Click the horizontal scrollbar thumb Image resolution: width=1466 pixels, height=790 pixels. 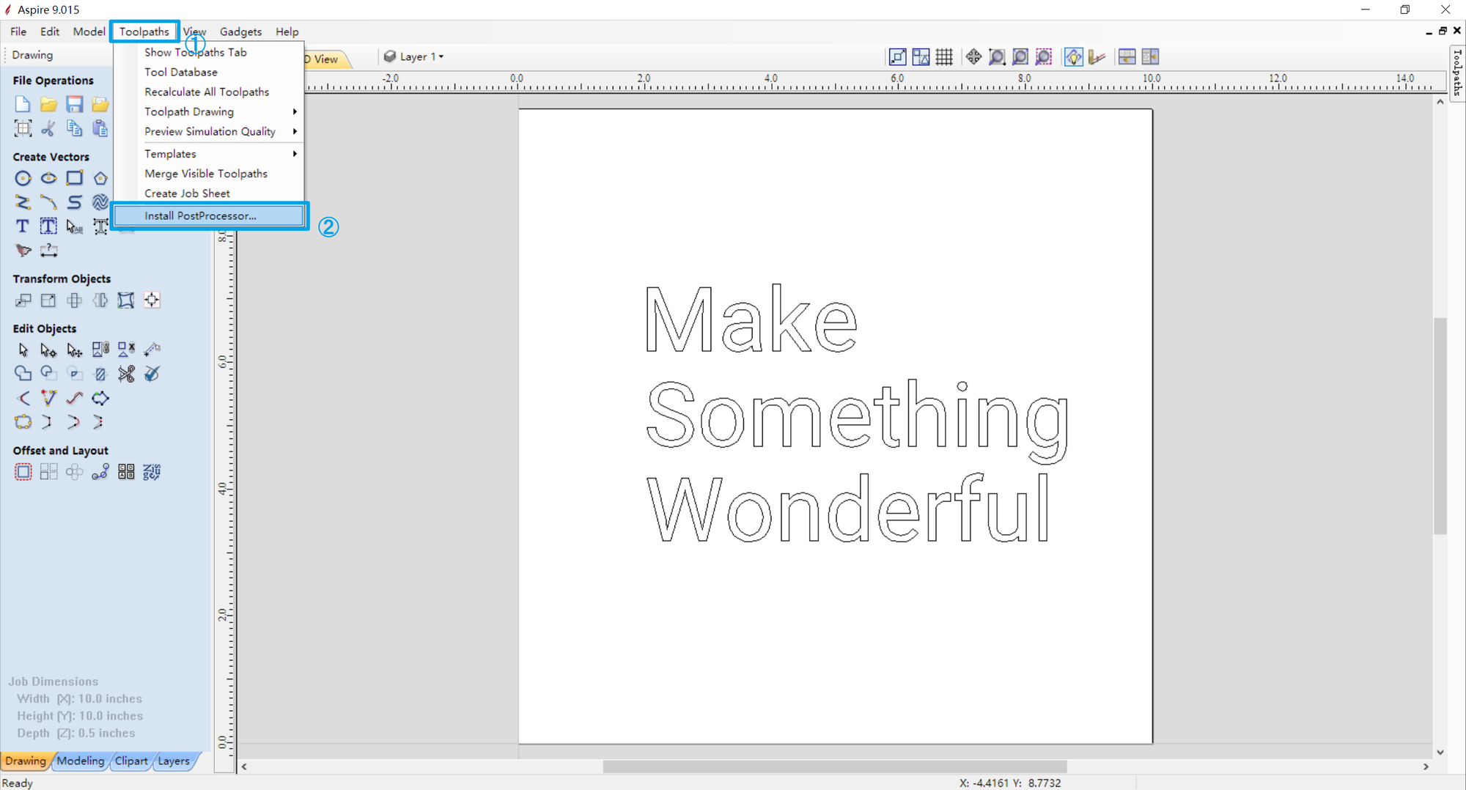[x=834, y=767]
